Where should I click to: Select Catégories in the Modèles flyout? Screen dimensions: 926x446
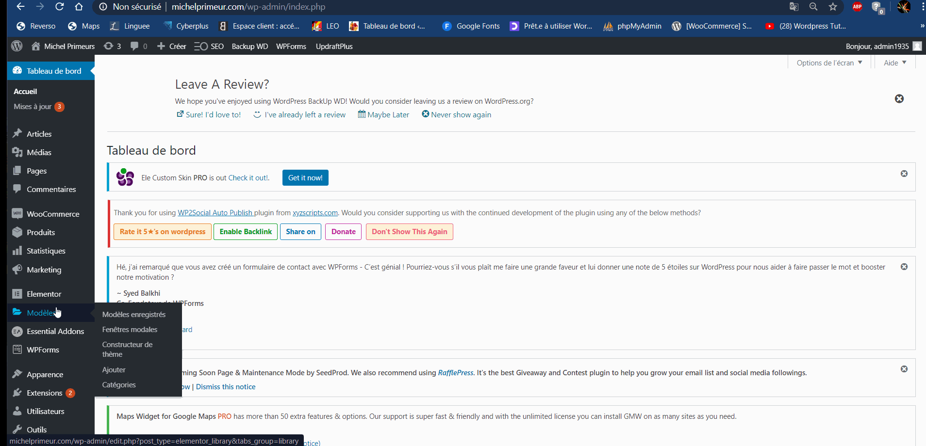(x=119, y=384)
